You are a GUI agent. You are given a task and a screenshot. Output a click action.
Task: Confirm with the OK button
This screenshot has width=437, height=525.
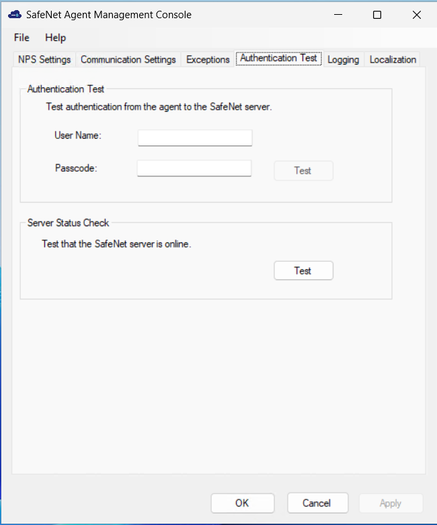[x=243, y=503]
